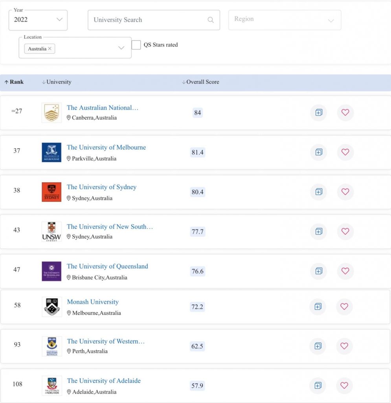Open The University of Adelaide link

pyautogui.click(x=104, y=381)
